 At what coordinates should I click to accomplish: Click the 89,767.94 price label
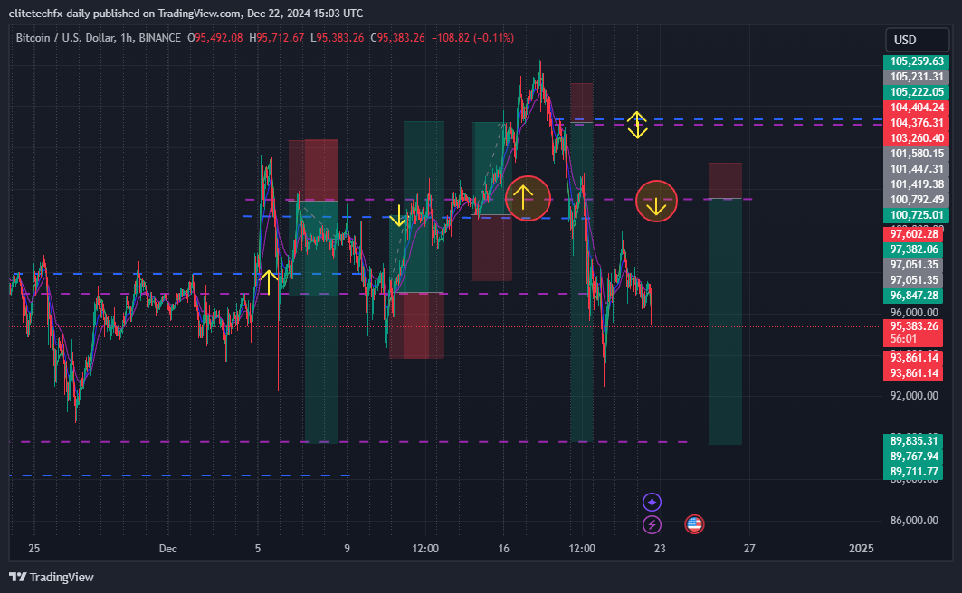[x=913, y=457]
